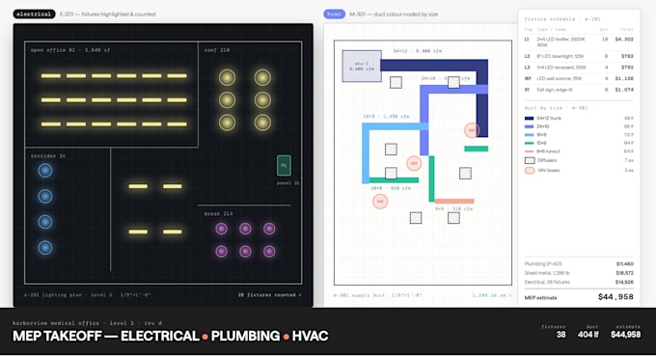Viewport: 656px width, 357px height.
Task: Click the '34×12 · 8,400 cfm' duct label
Action: (x=417, y=51)
